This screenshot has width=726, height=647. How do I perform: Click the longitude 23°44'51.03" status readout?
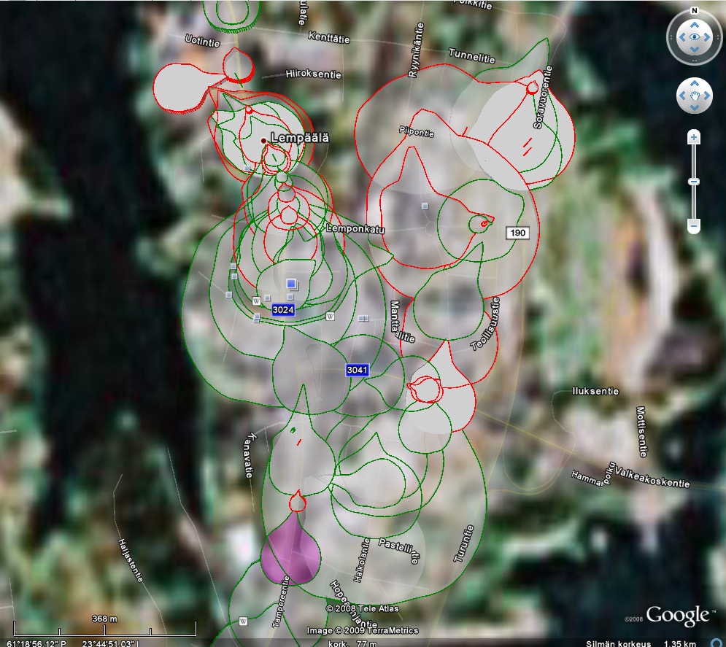[110, 643]
